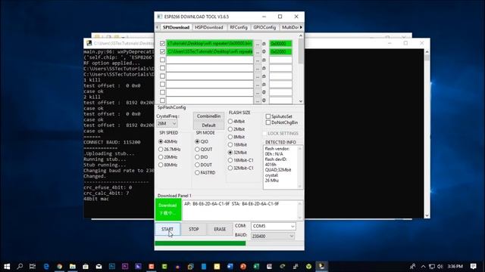The height and width of the screenshot is (272, 485).
Task: Click the green download progress bar
Action: (200, 243)
